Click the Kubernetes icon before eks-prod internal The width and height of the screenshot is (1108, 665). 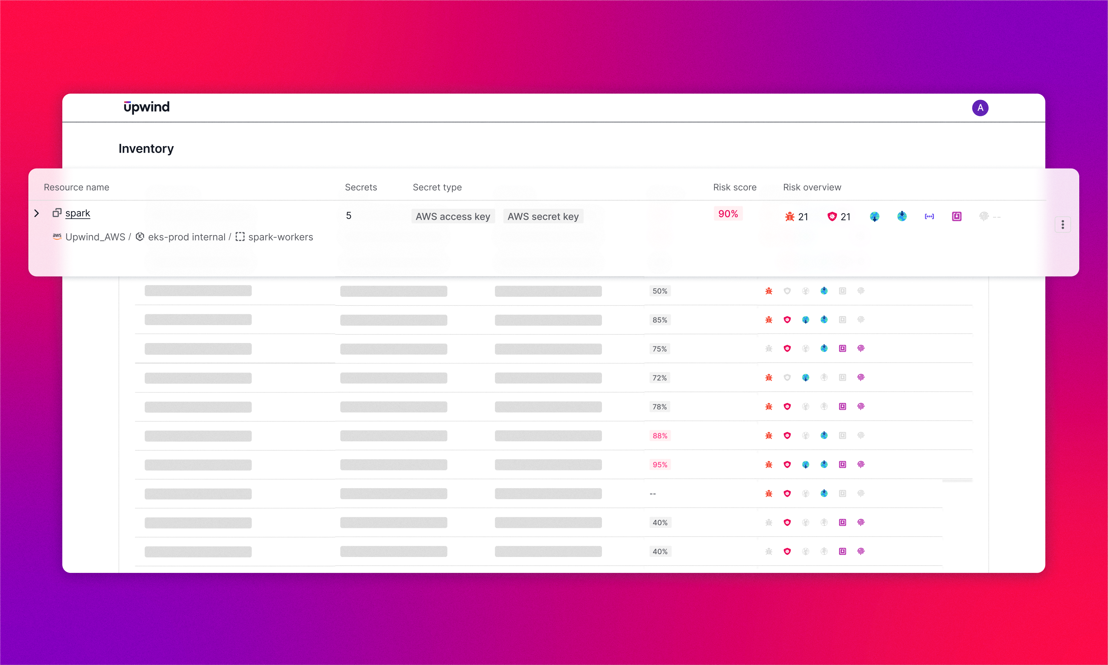[140, 236]
